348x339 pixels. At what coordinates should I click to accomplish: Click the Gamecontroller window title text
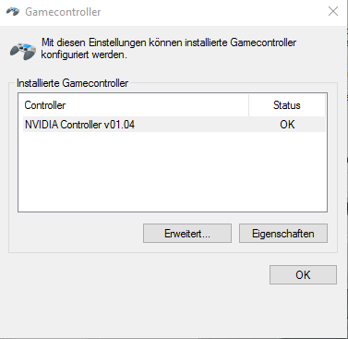63,12
